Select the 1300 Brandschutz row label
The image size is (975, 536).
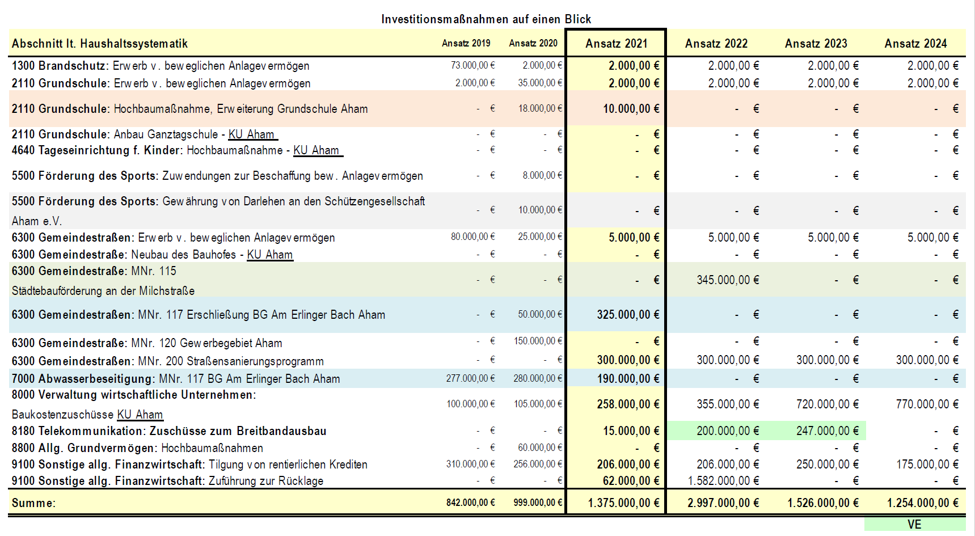161,66
